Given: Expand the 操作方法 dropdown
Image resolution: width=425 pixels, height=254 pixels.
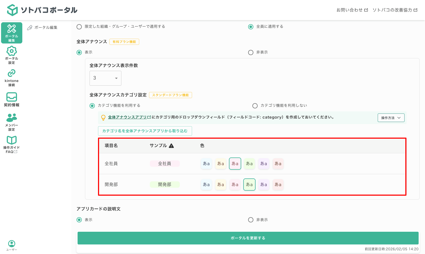Looking at the screenshot, I should click(x=391, y=117).
